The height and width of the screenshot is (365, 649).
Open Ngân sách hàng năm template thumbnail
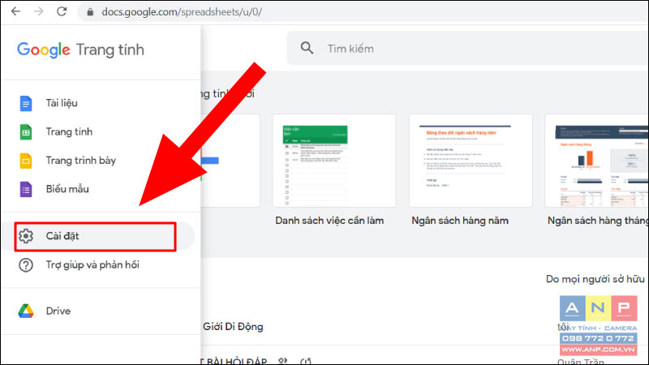pos(471,161)
